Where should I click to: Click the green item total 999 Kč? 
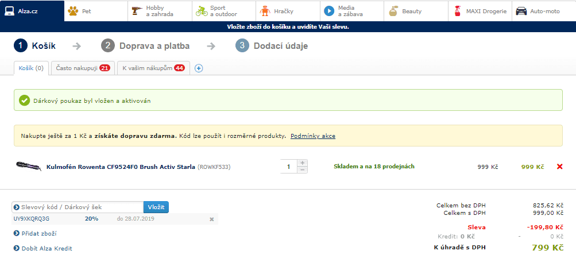[533, 167]
